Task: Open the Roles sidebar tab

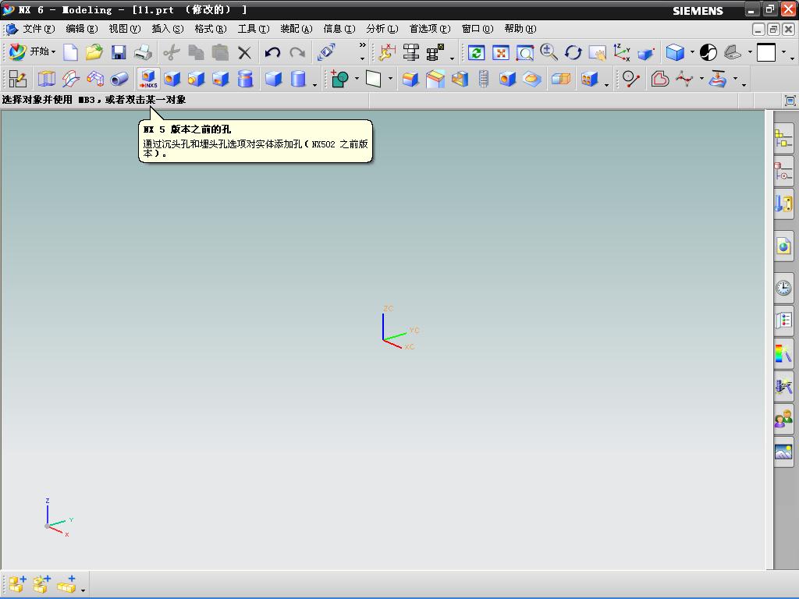Action: pos(783,419)
